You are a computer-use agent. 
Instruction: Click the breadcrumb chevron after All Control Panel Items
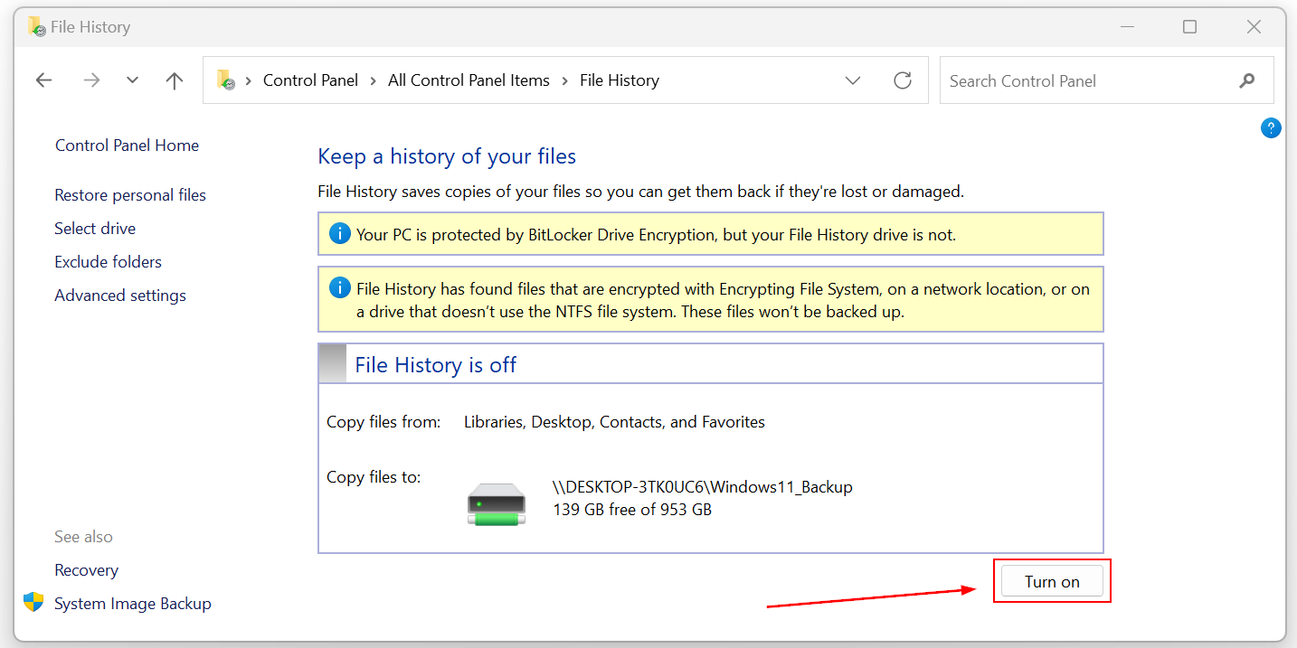564,80
